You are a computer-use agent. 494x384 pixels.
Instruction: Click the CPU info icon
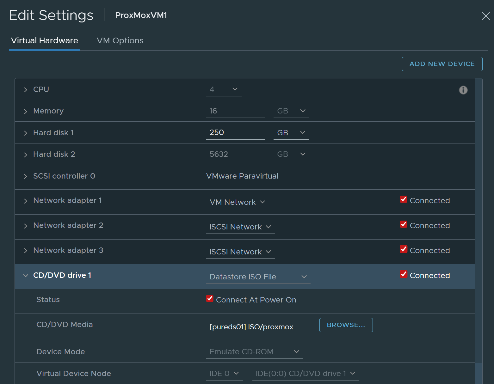pos(463,90)
